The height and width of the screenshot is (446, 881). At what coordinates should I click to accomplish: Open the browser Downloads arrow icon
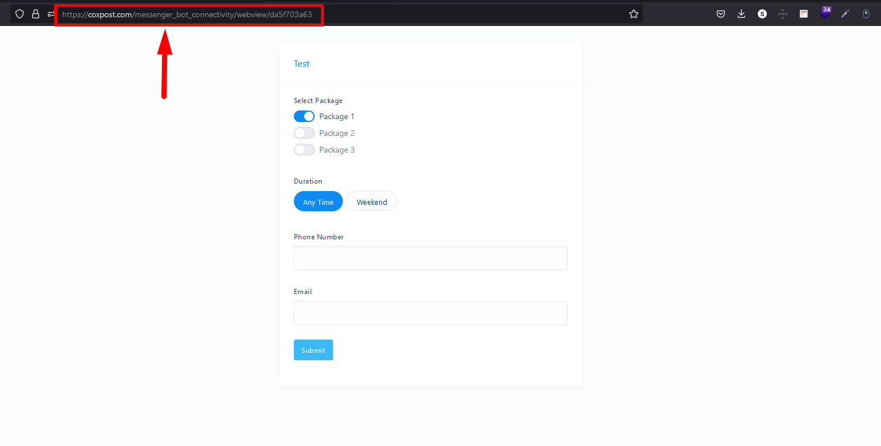pos(742,14)
